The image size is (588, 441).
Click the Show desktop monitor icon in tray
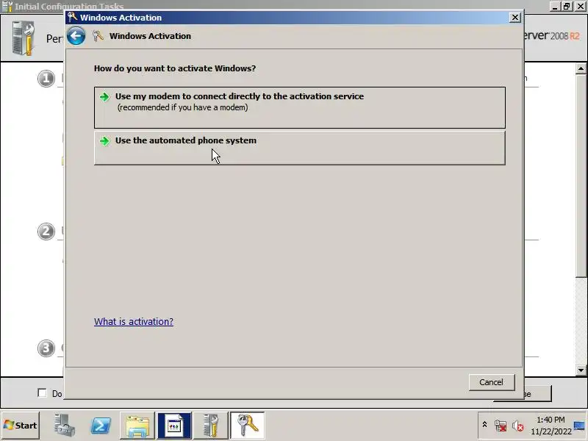tap(579, 426)
